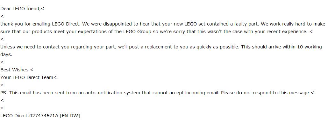328x130 pixels.
Task: Click the standalone word "days."
Action: point(6,54)
